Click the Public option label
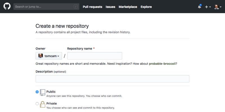Image resolution: width=225 pixels, height=112 pixels. [51, 92]
